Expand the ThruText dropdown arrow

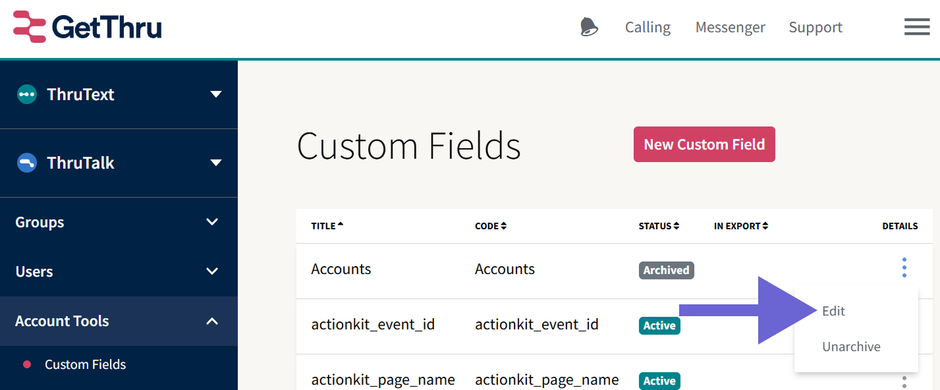point(215,94)
